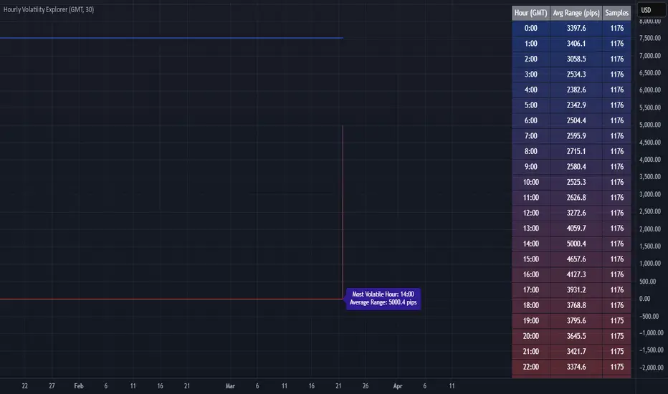Click the 5000.4 average range cell

click(576, 244)
